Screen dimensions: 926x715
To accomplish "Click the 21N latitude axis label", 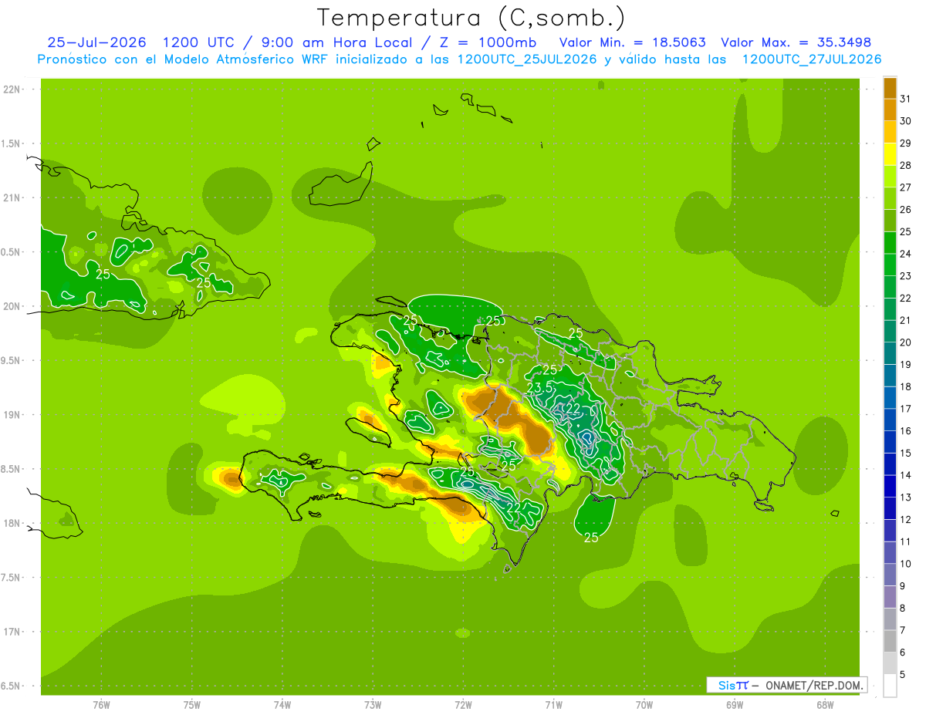I will 12,197.
